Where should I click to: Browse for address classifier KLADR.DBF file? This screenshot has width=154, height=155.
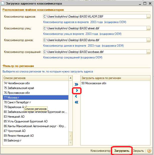[148, 17]
